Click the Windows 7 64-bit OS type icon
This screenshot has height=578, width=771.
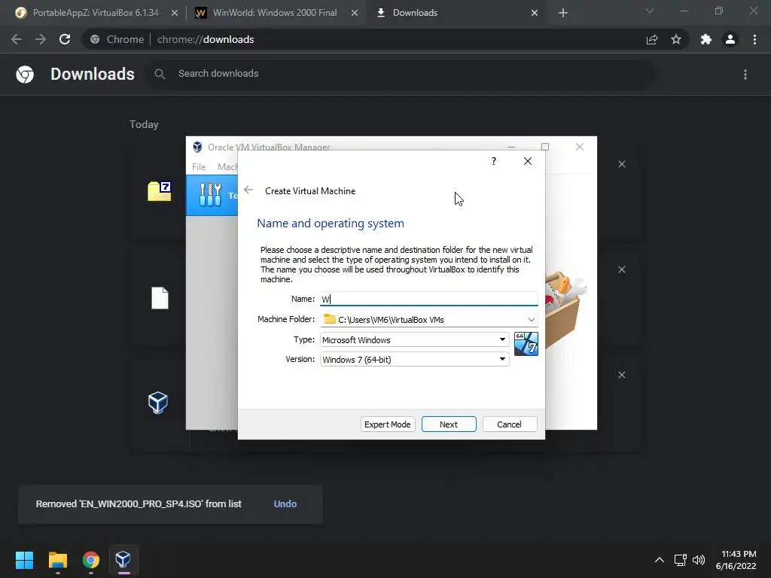(x=526, y=343)
